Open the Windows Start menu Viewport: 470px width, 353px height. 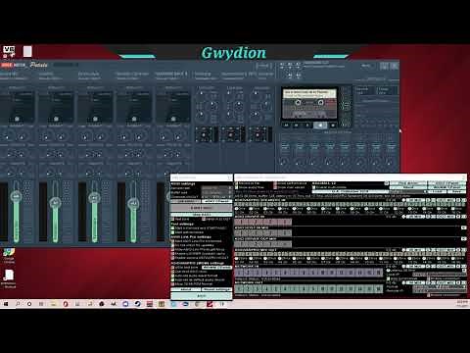point(6,304)
